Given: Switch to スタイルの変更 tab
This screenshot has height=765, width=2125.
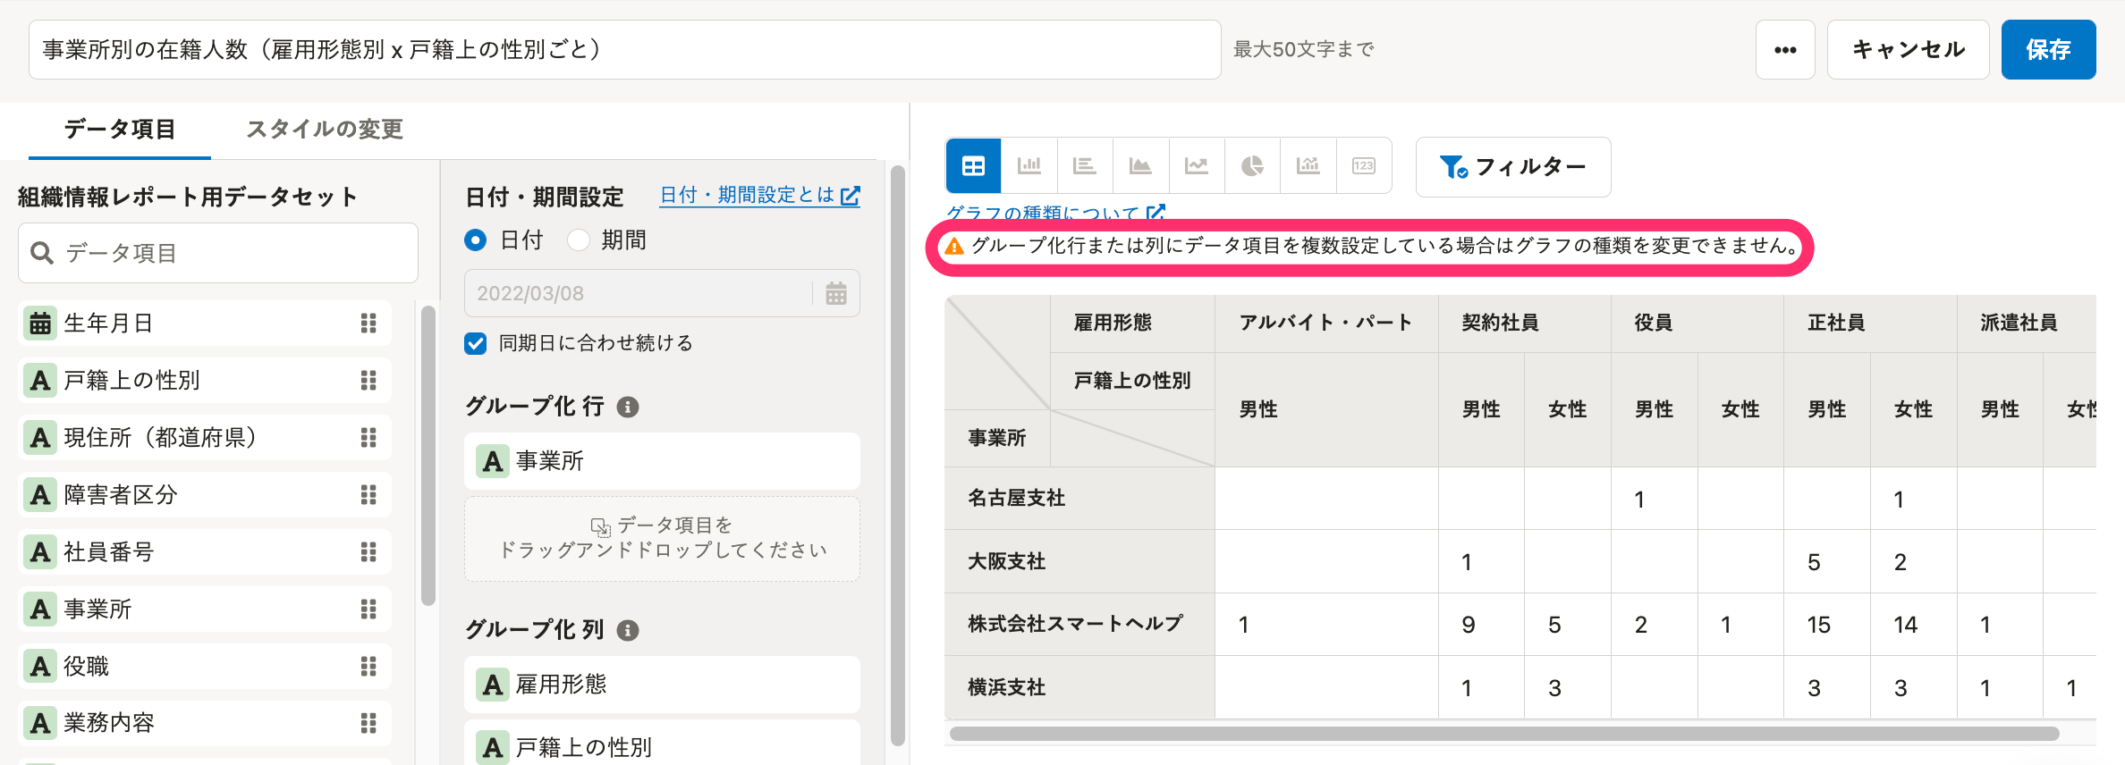Looking at the screenshot, I should pos(325,130).
